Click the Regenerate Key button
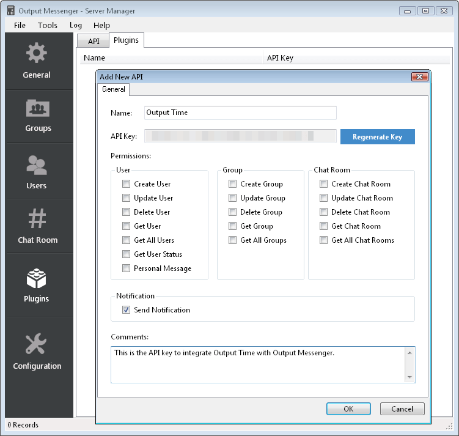This screenshot has width=459, height=436. [x=377, y=137]
